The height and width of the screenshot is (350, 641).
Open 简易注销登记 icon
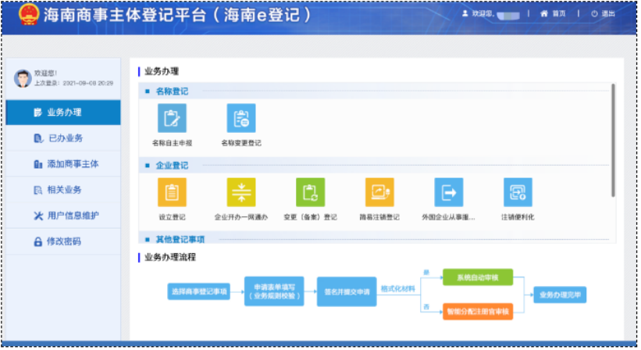coord(379,192)
